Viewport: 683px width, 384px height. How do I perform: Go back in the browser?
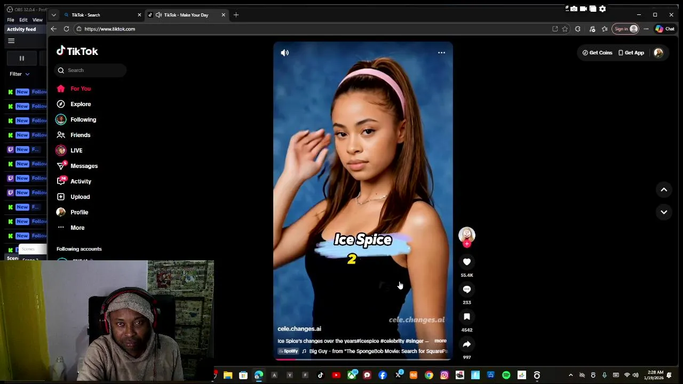pos(53,29)
